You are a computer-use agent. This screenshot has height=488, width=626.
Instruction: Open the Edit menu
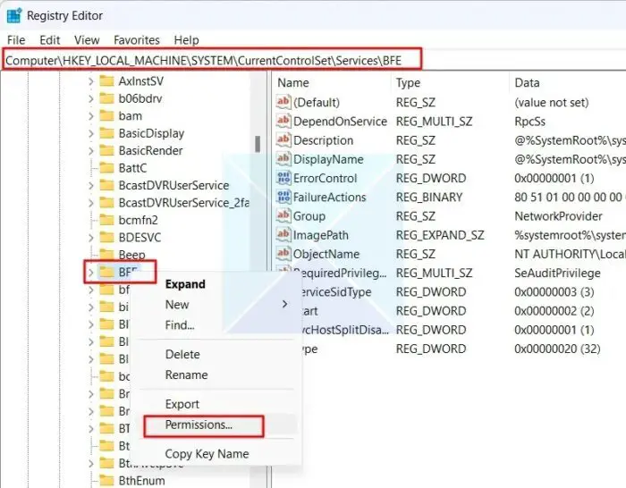50,40
